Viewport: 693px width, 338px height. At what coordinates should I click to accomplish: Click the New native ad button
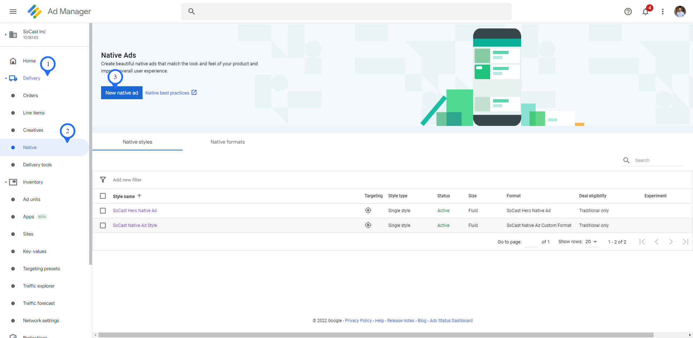122,93
